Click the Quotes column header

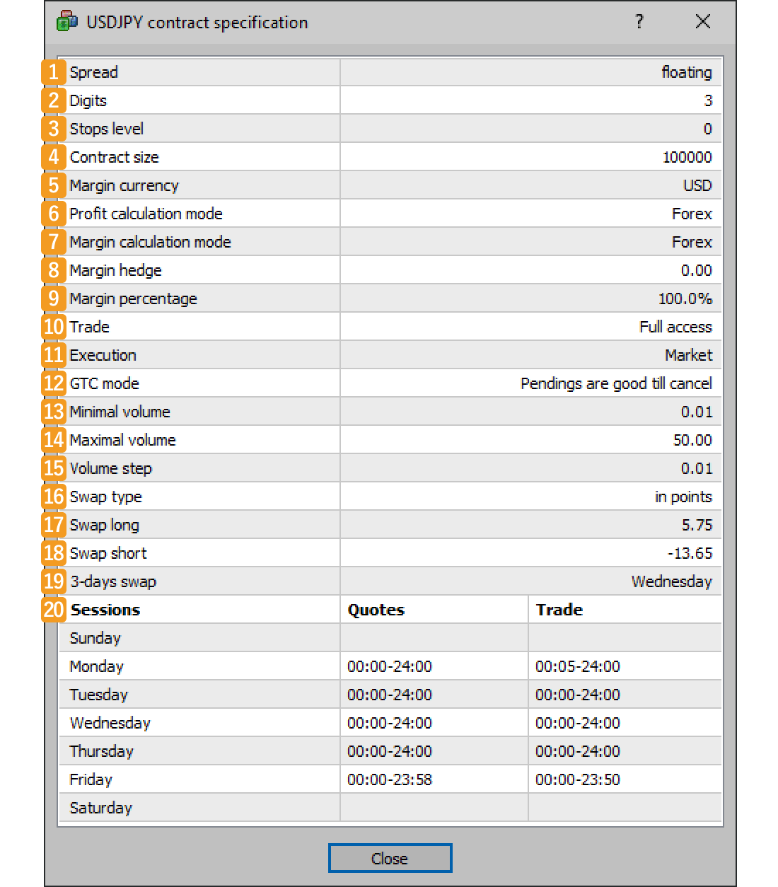click(x=376, y=610)
